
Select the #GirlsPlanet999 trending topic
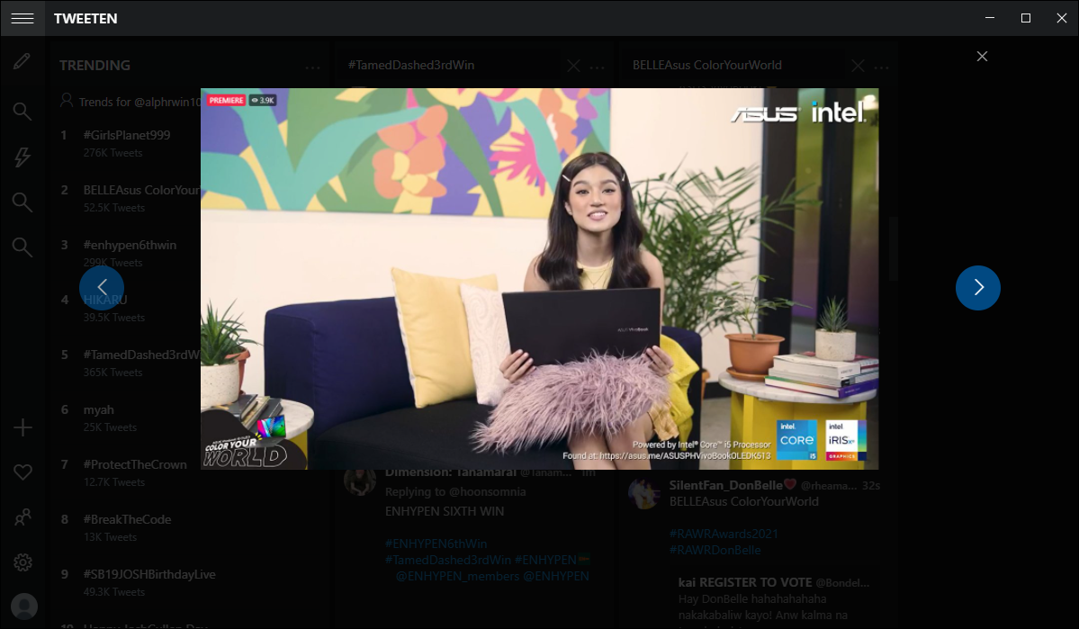click(127, 135)
